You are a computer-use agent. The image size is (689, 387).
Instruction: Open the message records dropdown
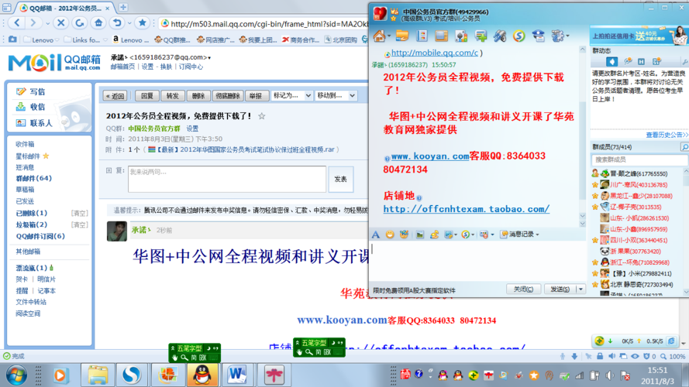[x=520, y=235]
